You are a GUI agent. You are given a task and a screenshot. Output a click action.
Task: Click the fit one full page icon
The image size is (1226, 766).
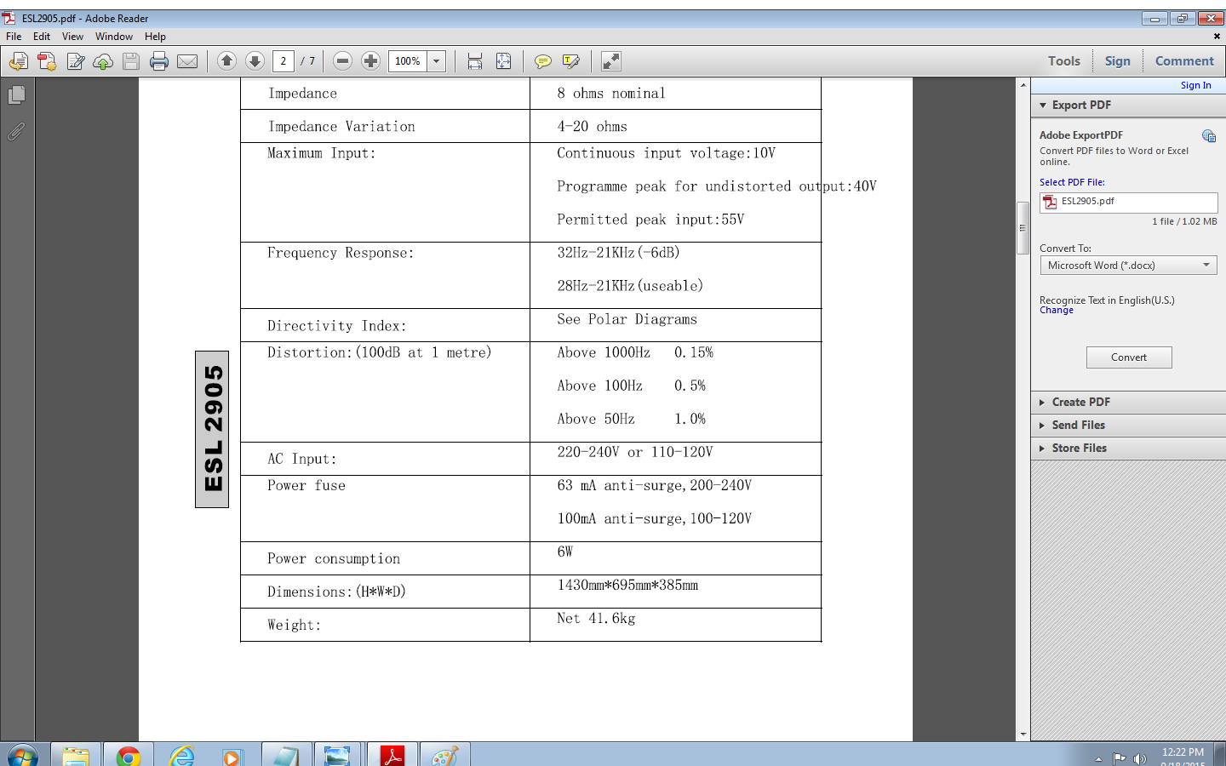[504, 61]
